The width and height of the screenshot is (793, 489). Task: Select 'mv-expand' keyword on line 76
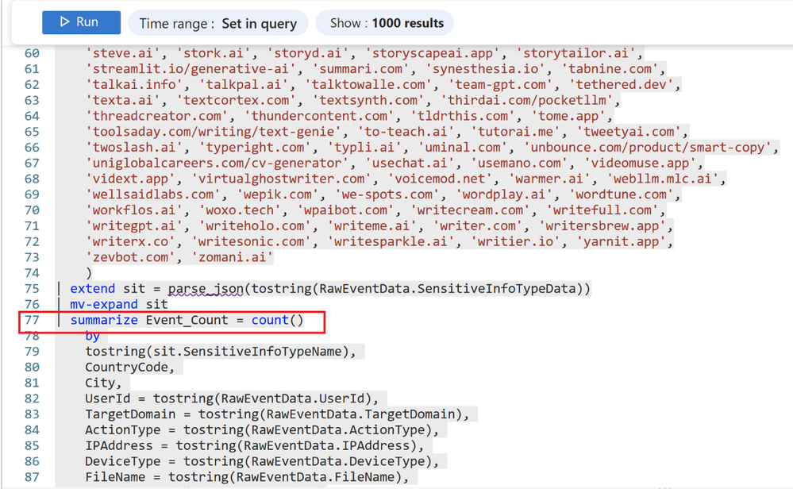[x=104, y=304]
